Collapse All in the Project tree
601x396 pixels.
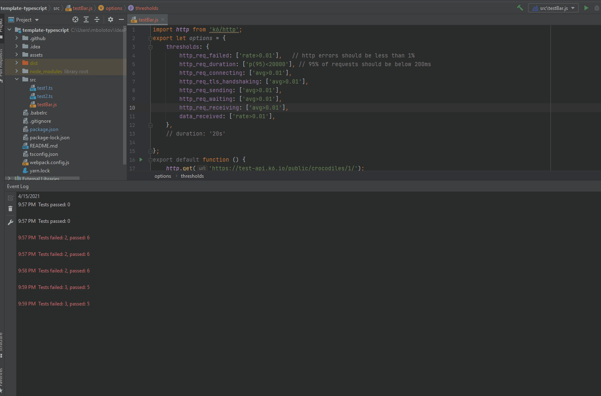pos(97,19)
